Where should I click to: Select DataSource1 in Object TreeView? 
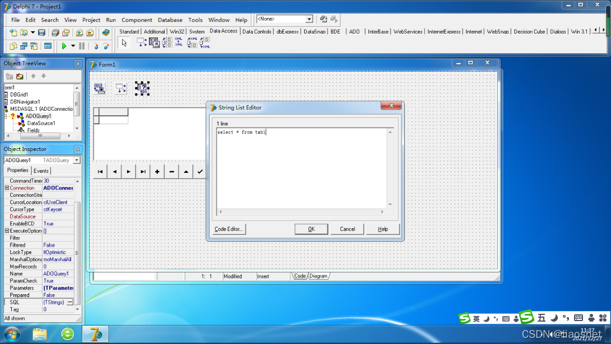point(41,123)
